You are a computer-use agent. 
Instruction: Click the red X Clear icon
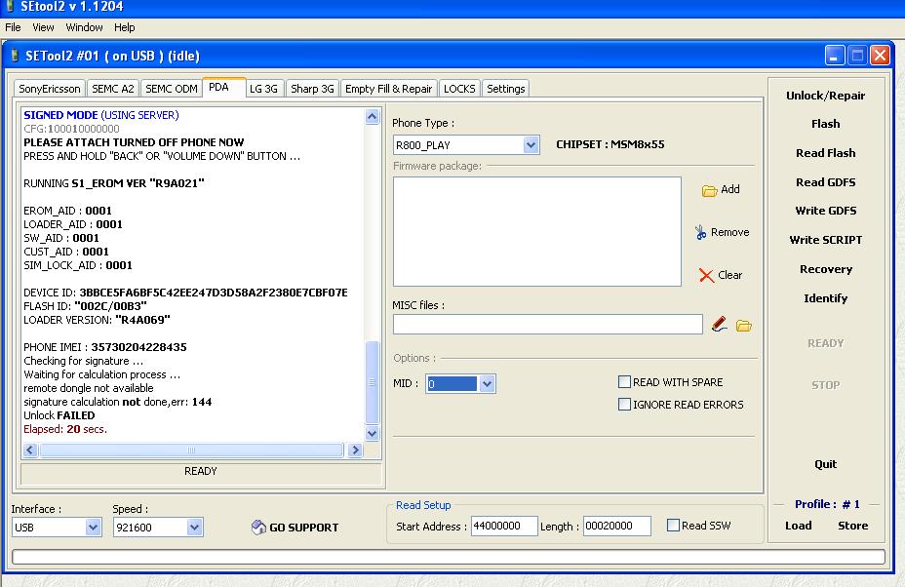click(x=706, y=276)
